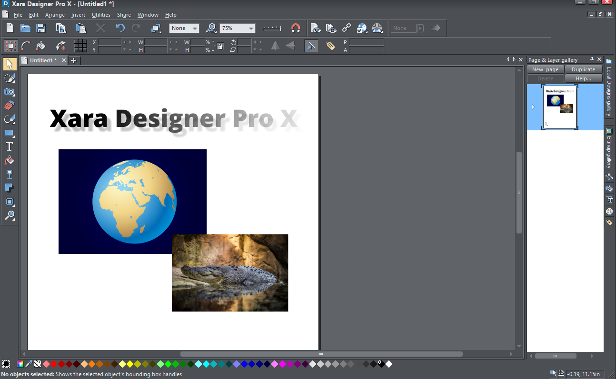The width and height of the screenshot is (616, 379).
Task: Open grayed None dropdown arrow
Action: [x=420, y=29]
